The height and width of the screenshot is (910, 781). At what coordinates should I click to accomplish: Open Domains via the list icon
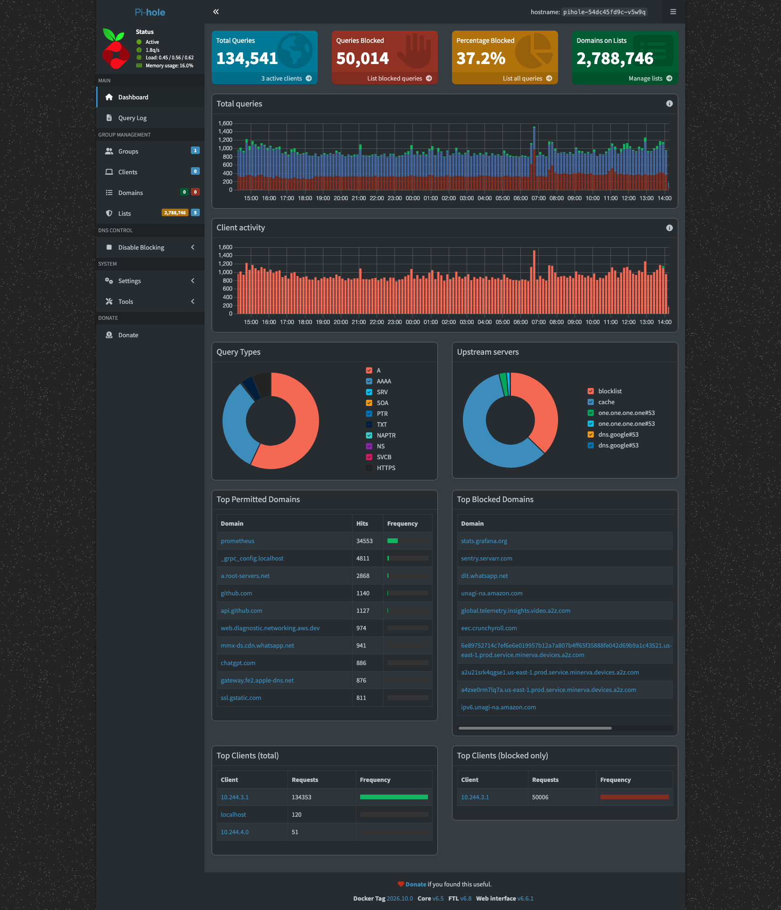point(109,193)
